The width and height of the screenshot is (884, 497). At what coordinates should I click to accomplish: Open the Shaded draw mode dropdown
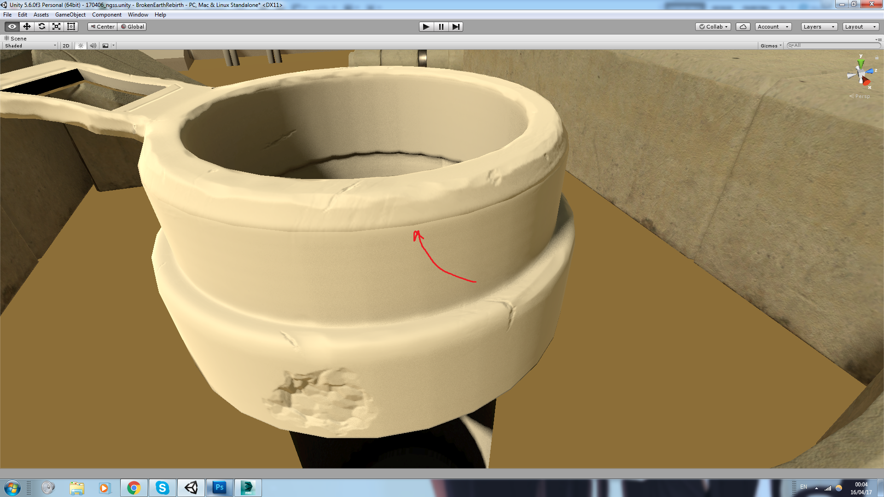[29, 45]
